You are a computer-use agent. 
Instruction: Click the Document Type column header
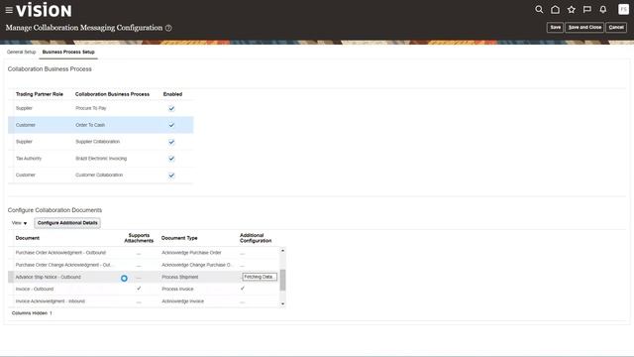tap(179, 238)
